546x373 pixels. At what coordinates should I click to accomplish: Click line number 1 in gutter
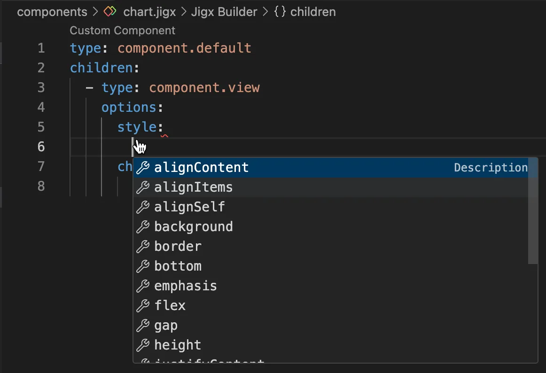pos(41,48)
